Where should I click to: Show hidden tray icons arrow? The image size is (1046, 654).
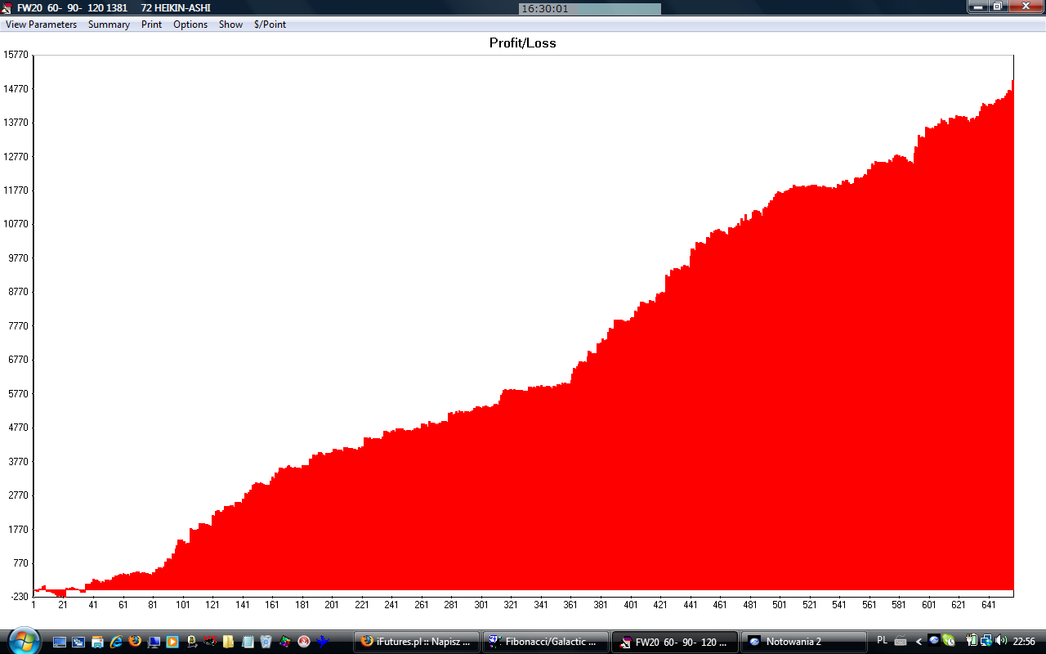pos(919,642)
